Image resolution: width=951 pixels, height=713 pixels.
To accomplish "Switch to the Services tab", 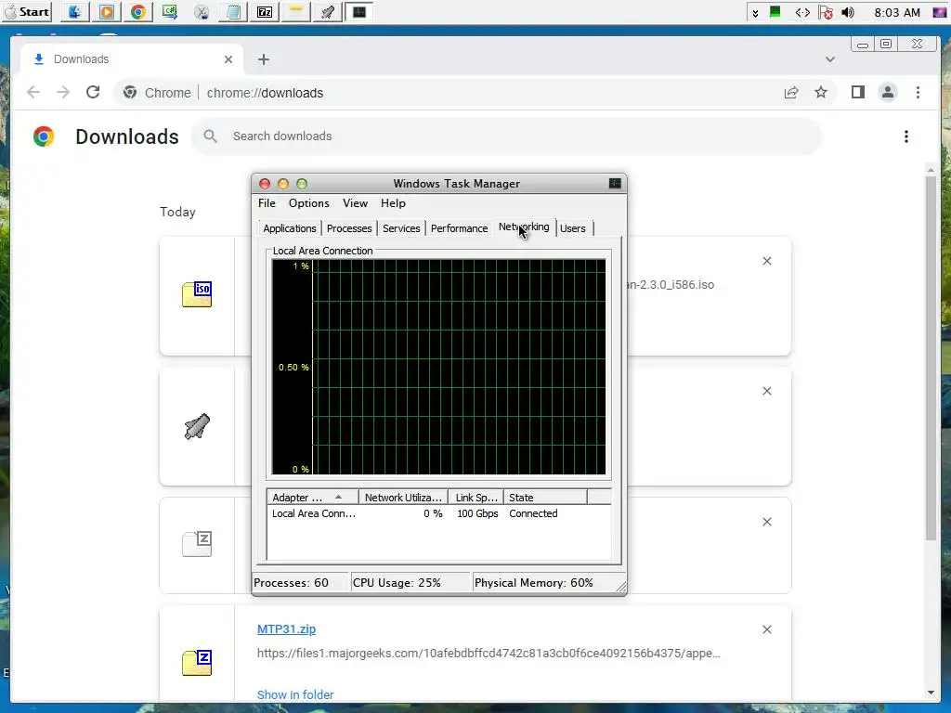I will click(x=401, y=228).
